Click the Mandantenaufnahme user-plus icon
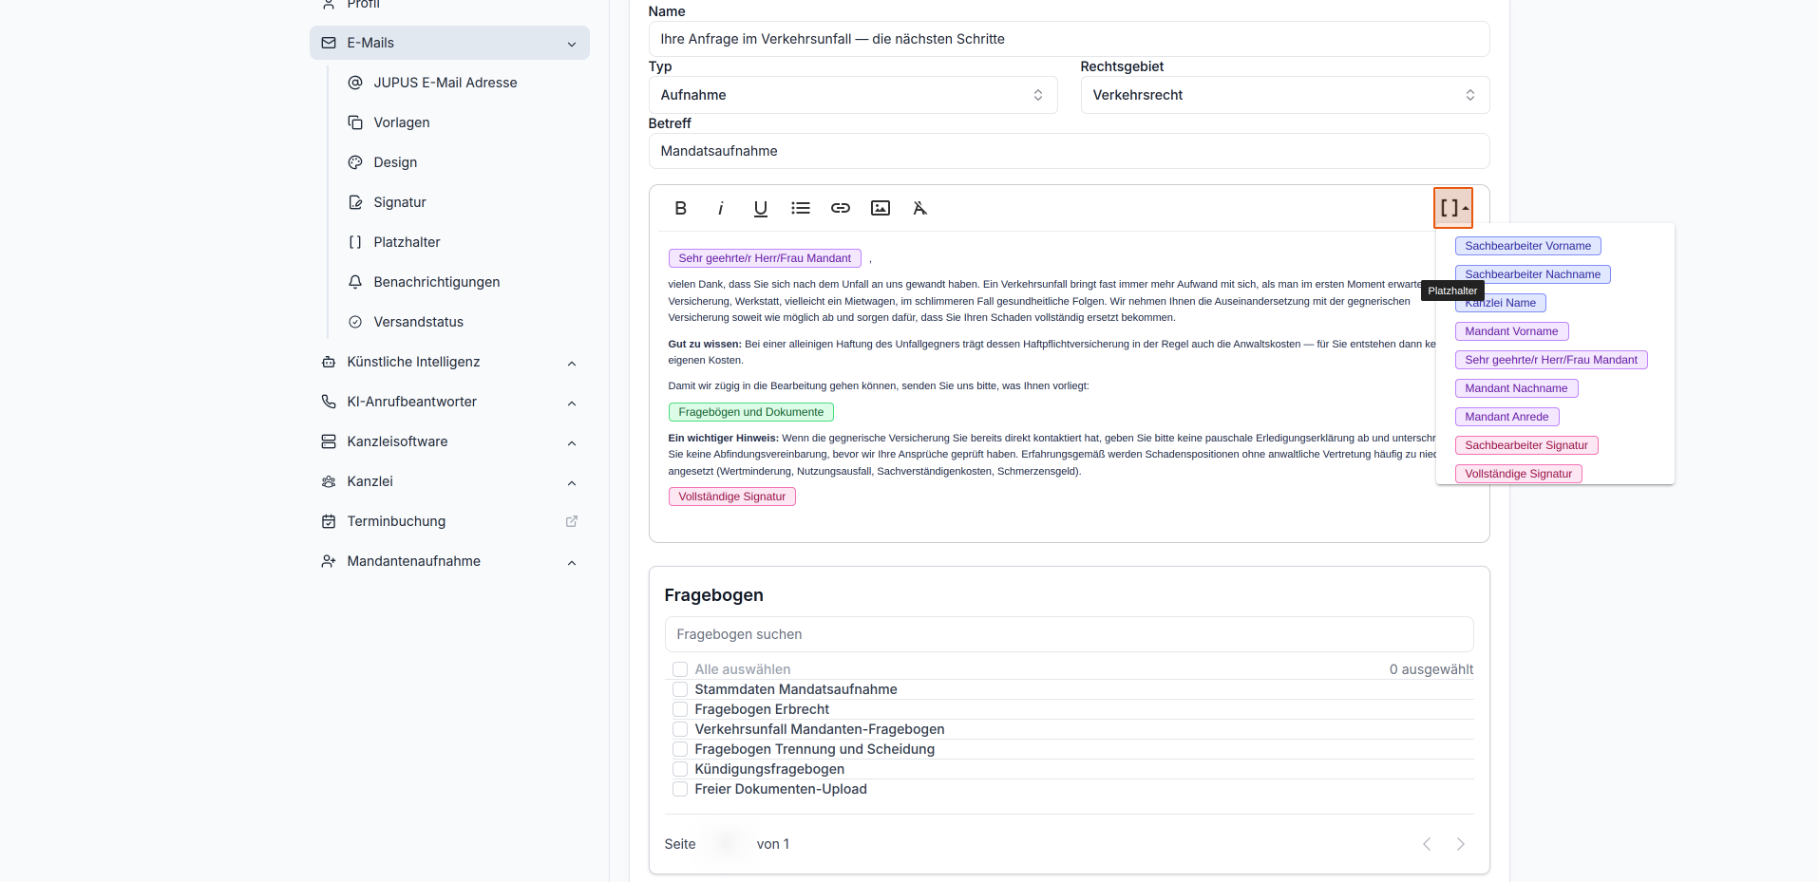Viewport: 1819px width, 882px height. coord(329,561)
